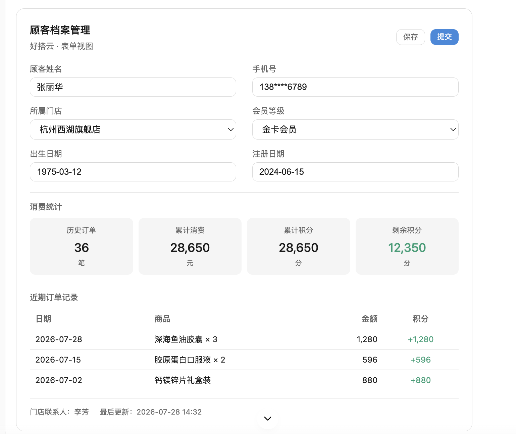Open the 所属门店 dropdown
The image size is (516, 434).
[x=133, y=129]
